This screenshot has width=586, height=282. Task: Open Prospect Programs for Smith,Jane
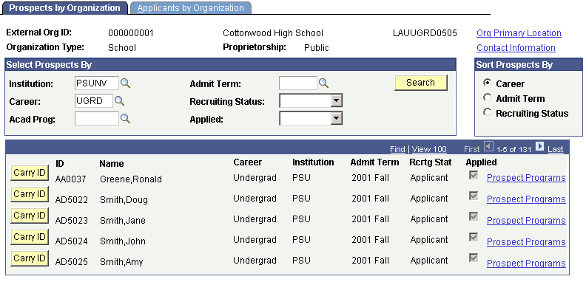[526, 221]
